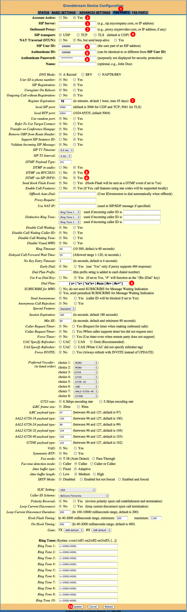Screen dimensions: 187x612
Task: Select UAS for UAC Specify Refresher
Action: point(75,342)
